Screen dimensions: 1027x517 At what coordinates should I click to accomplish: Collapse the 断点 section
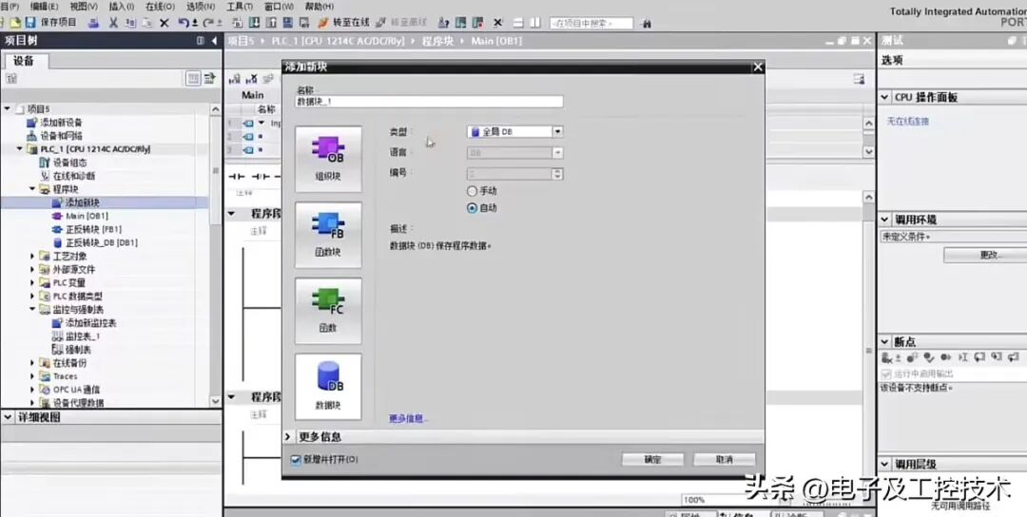885,341
